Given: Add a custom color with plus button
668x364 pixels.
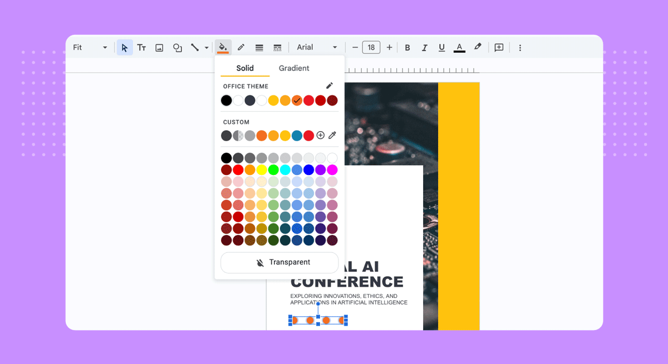Looking at the screenshot, I should (x=320, y=135).
